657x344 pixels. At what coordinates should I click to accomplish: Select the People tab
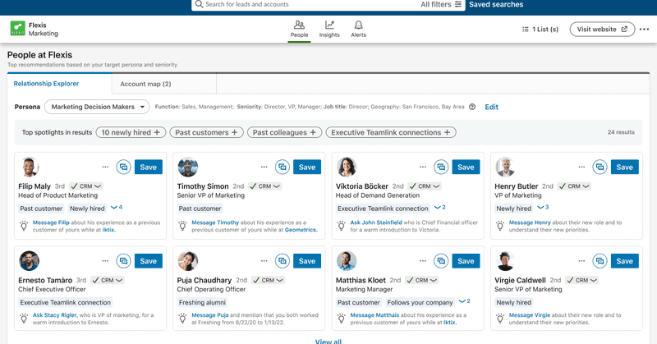[299, 30]
